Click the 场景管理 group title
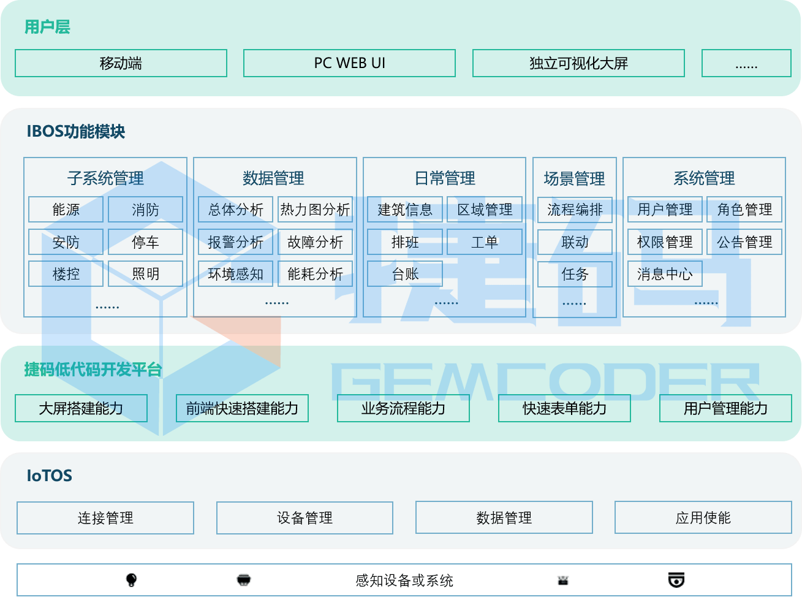This screenshot has width=802, height=597. 574,178
